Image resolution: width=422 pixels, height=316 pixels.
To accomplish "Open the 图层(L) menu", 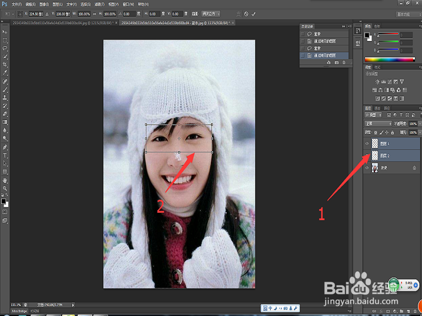I will pos(57,5).
